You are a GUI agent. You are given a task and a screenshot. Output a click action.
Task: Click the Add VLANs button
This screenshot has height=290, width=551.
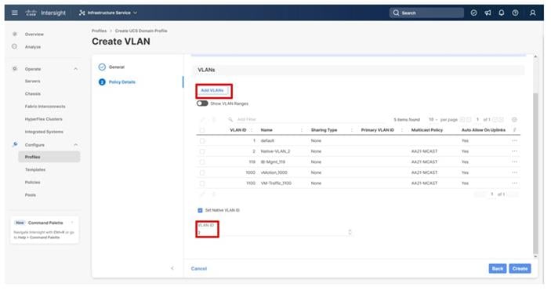tap(212, 91)
